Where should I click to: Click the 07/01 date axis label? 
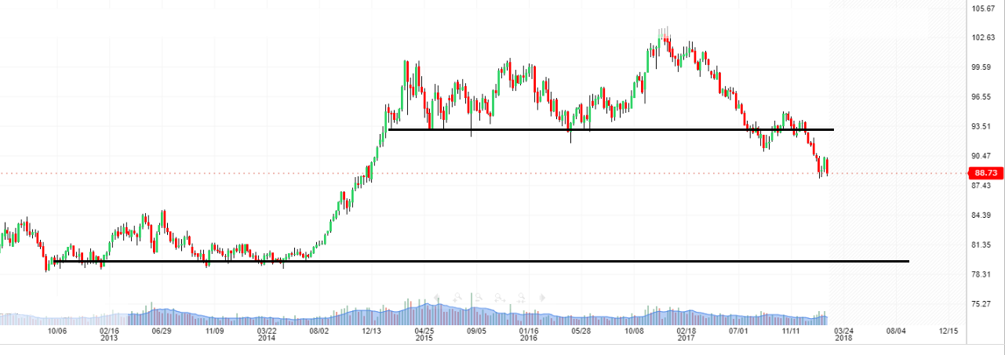(x=738, y=331)
